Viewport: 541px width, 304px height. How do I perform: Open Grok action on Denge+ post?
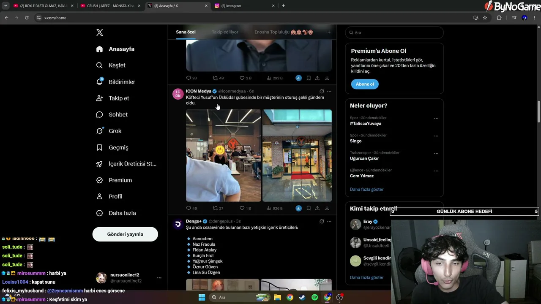click(322, 221)
